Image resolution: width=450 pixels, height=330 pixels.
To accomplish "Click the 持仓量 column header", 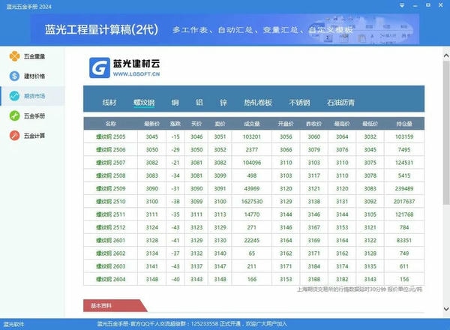I will point(404,124).
